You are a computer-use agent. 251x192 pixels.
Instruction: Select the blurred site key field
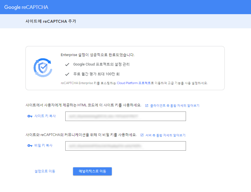(x=126, y=116)
